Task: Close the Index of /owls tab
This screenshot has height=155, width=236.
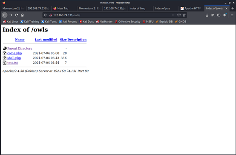Action: click(x=226, y=9)
